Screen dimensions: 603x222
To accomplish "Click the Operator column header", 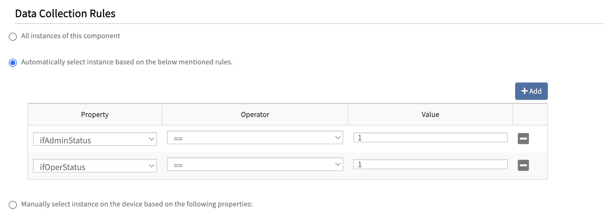I will point(255,114).
